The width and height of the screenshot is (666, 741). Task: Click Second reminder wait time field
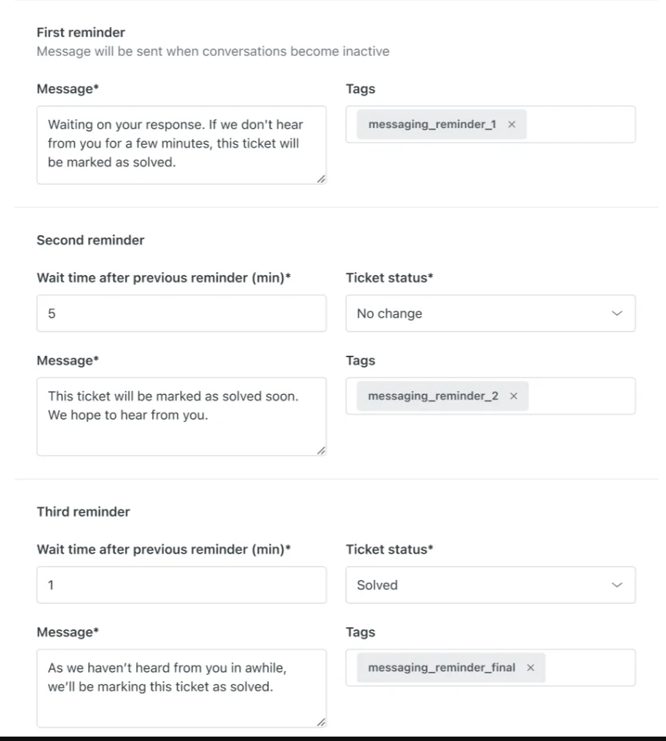pos(181,314)
